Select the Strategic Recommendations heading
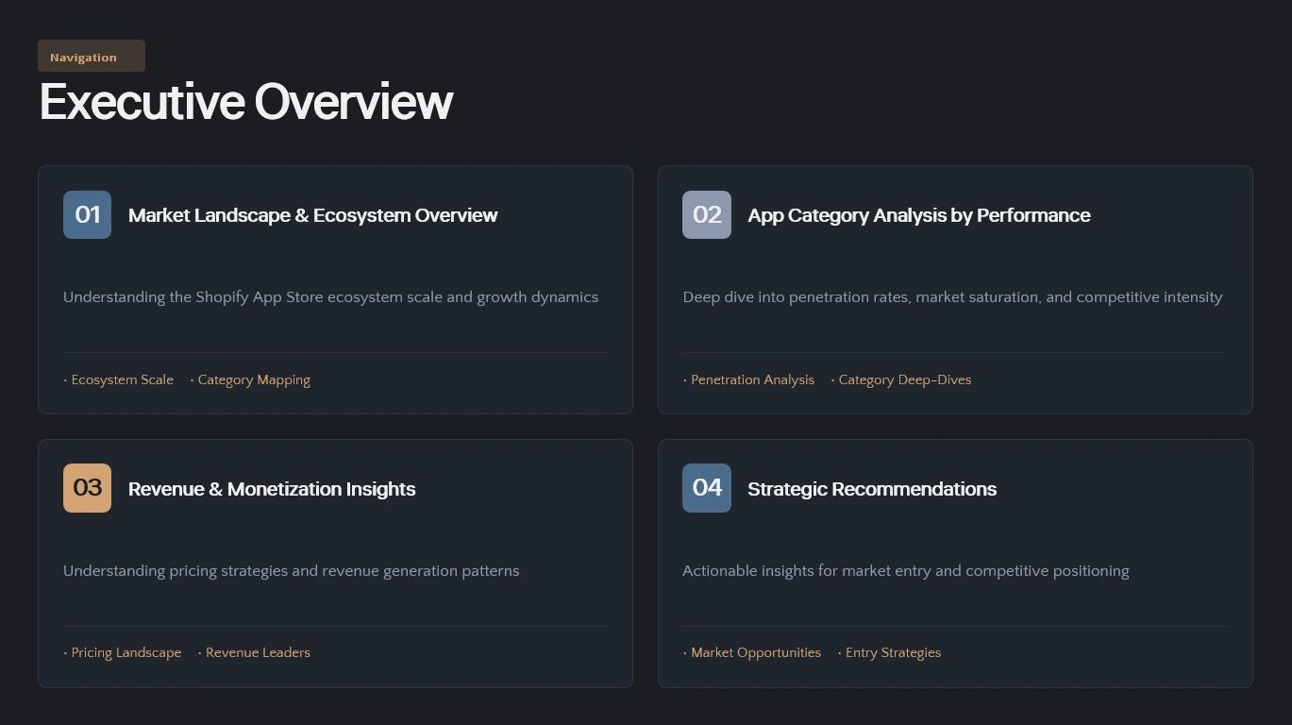This screenshot has height=725, width=1292. (871, 489)
